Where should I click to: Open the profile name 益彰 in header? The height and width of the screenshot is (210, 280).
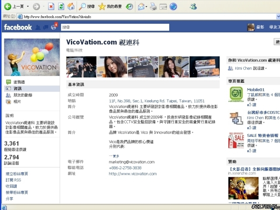(x=260, y=27)
